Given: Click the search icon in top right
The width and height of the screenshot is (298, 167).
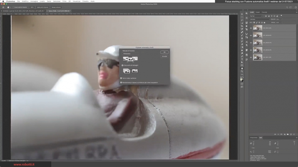Looking at the screenshot, I should (x=287, y=7).
